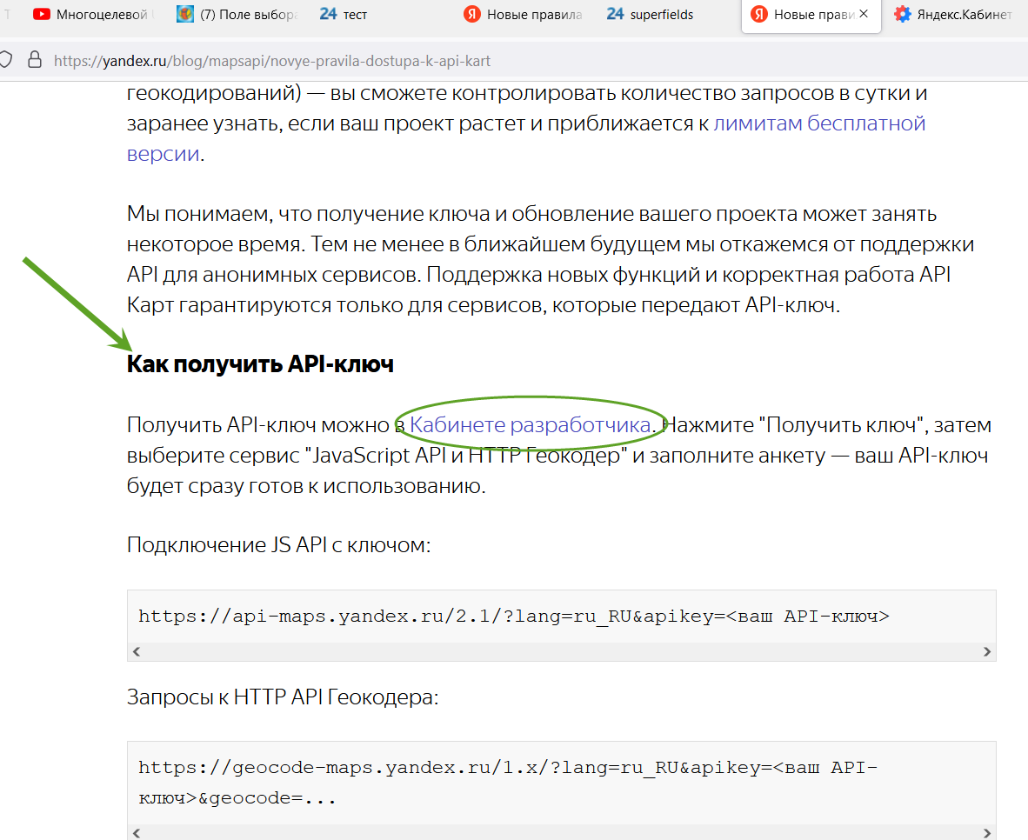Click the Подключение JS API с ключом text

pyautogui.click(x=278, y=545)
